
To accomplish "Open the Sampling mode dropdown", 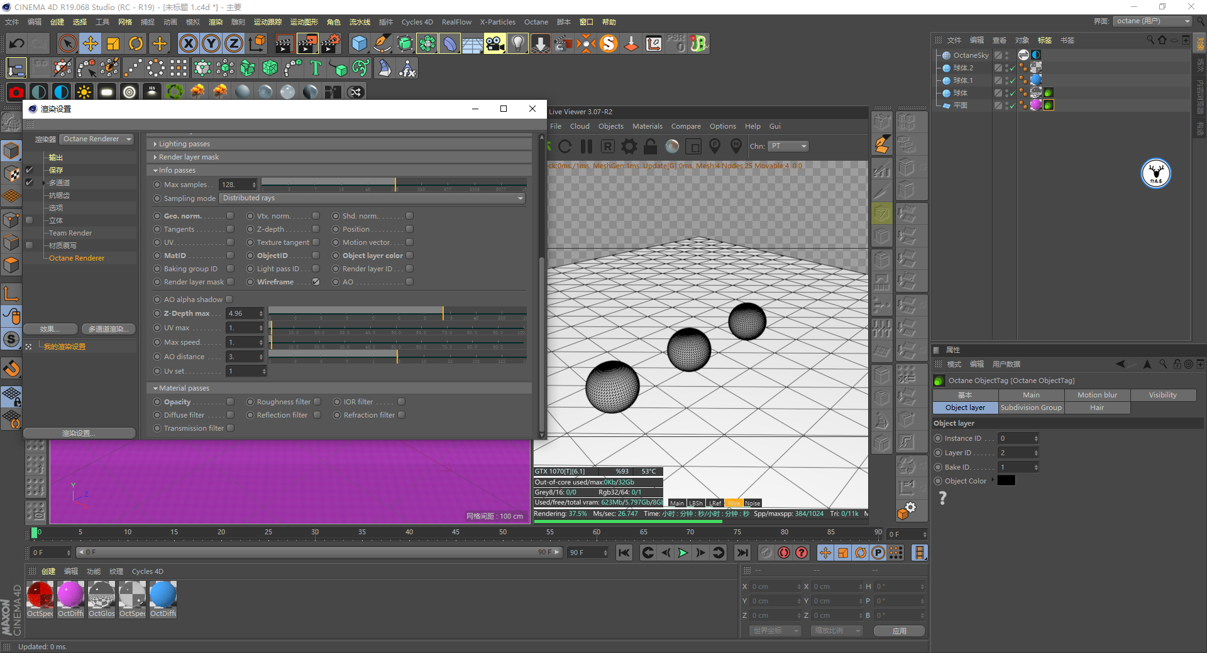I will [x=373, y=198].
